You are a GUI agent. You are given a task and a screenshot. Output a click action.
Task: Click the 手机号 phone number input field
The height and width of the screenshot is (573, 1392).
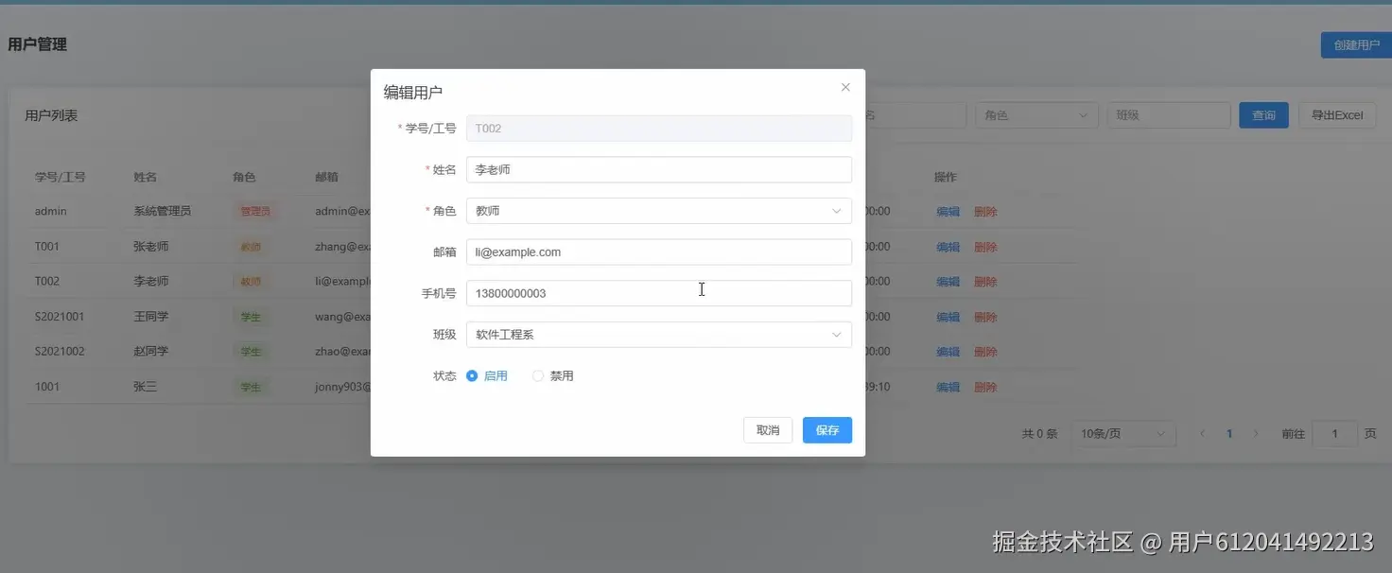(658, 292)
